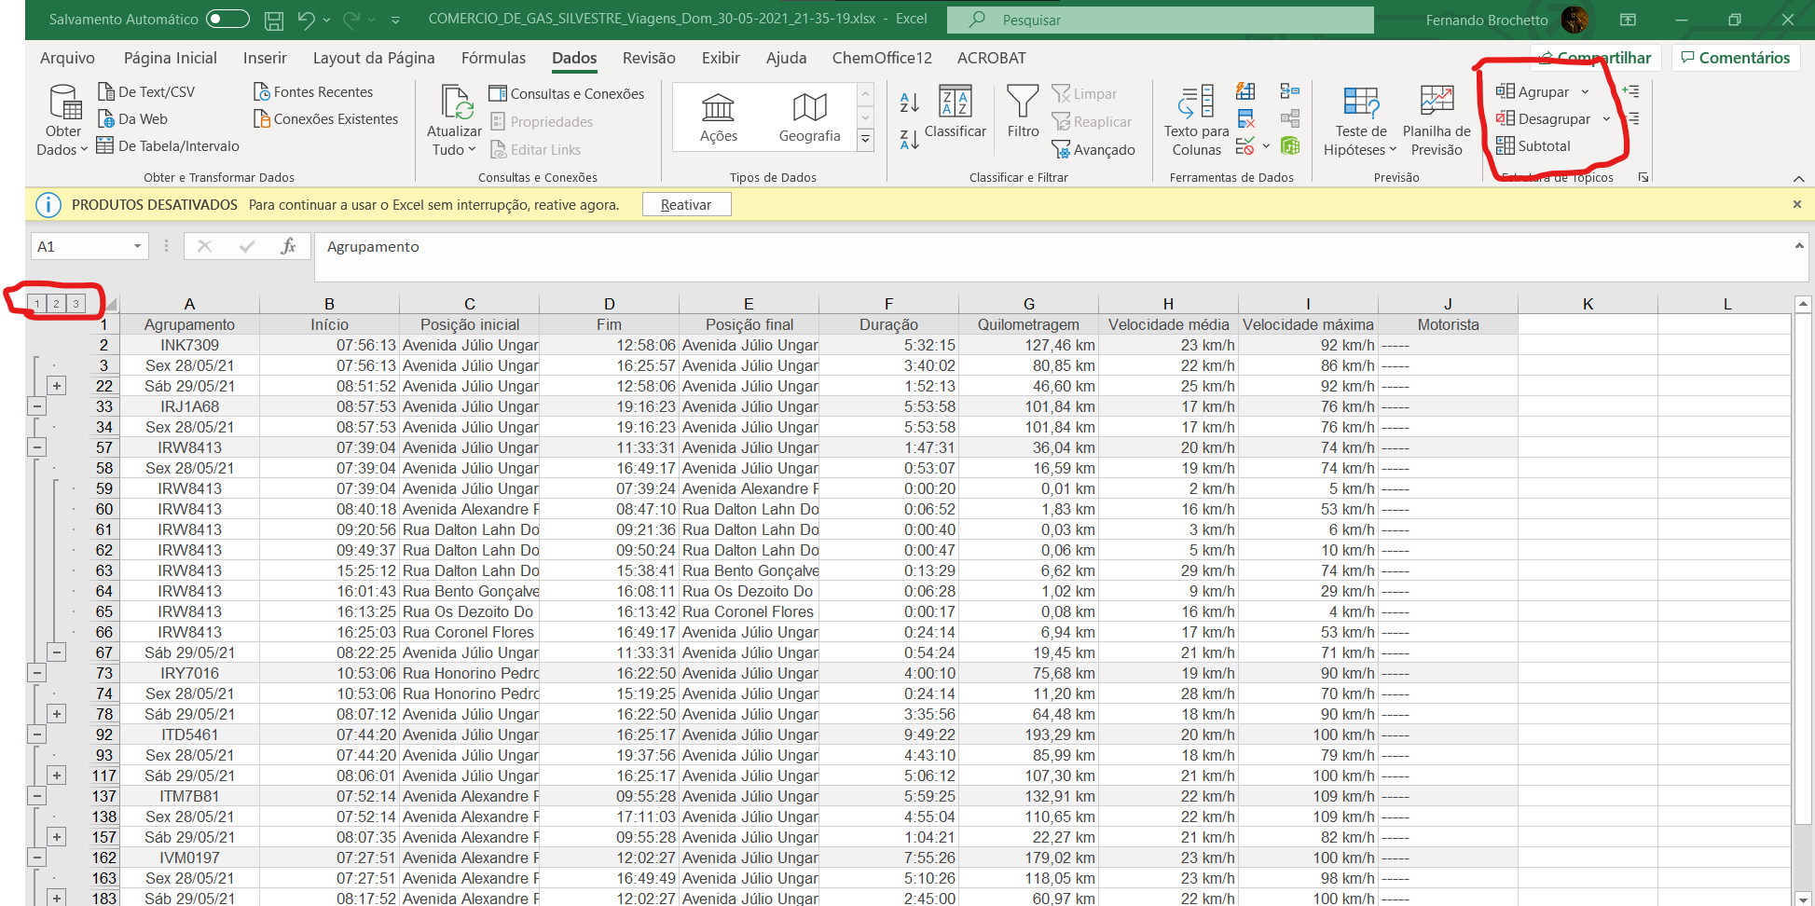Expand the Agrupar dropdown arrow

pyautogui.click(x=1585, y=92)
